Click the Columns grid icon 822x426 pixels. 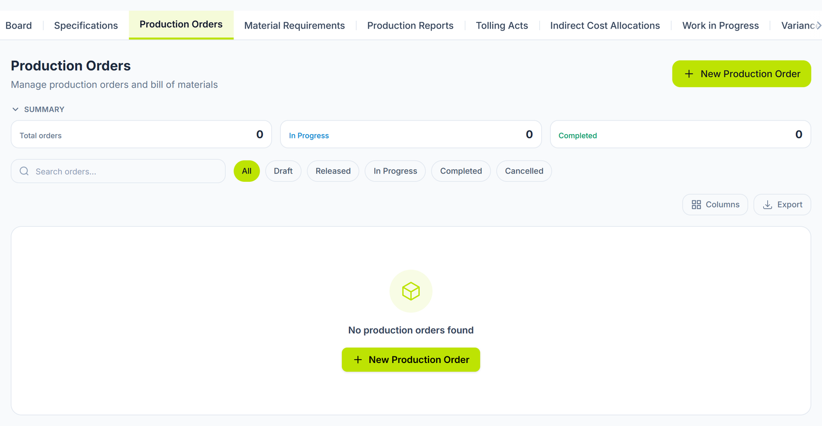pyautogui.click(x=697, y=205)
